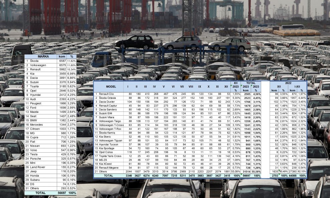330x198 pixels.
Task: Click the "Tesla" brand row label
Action: (34, 155)
